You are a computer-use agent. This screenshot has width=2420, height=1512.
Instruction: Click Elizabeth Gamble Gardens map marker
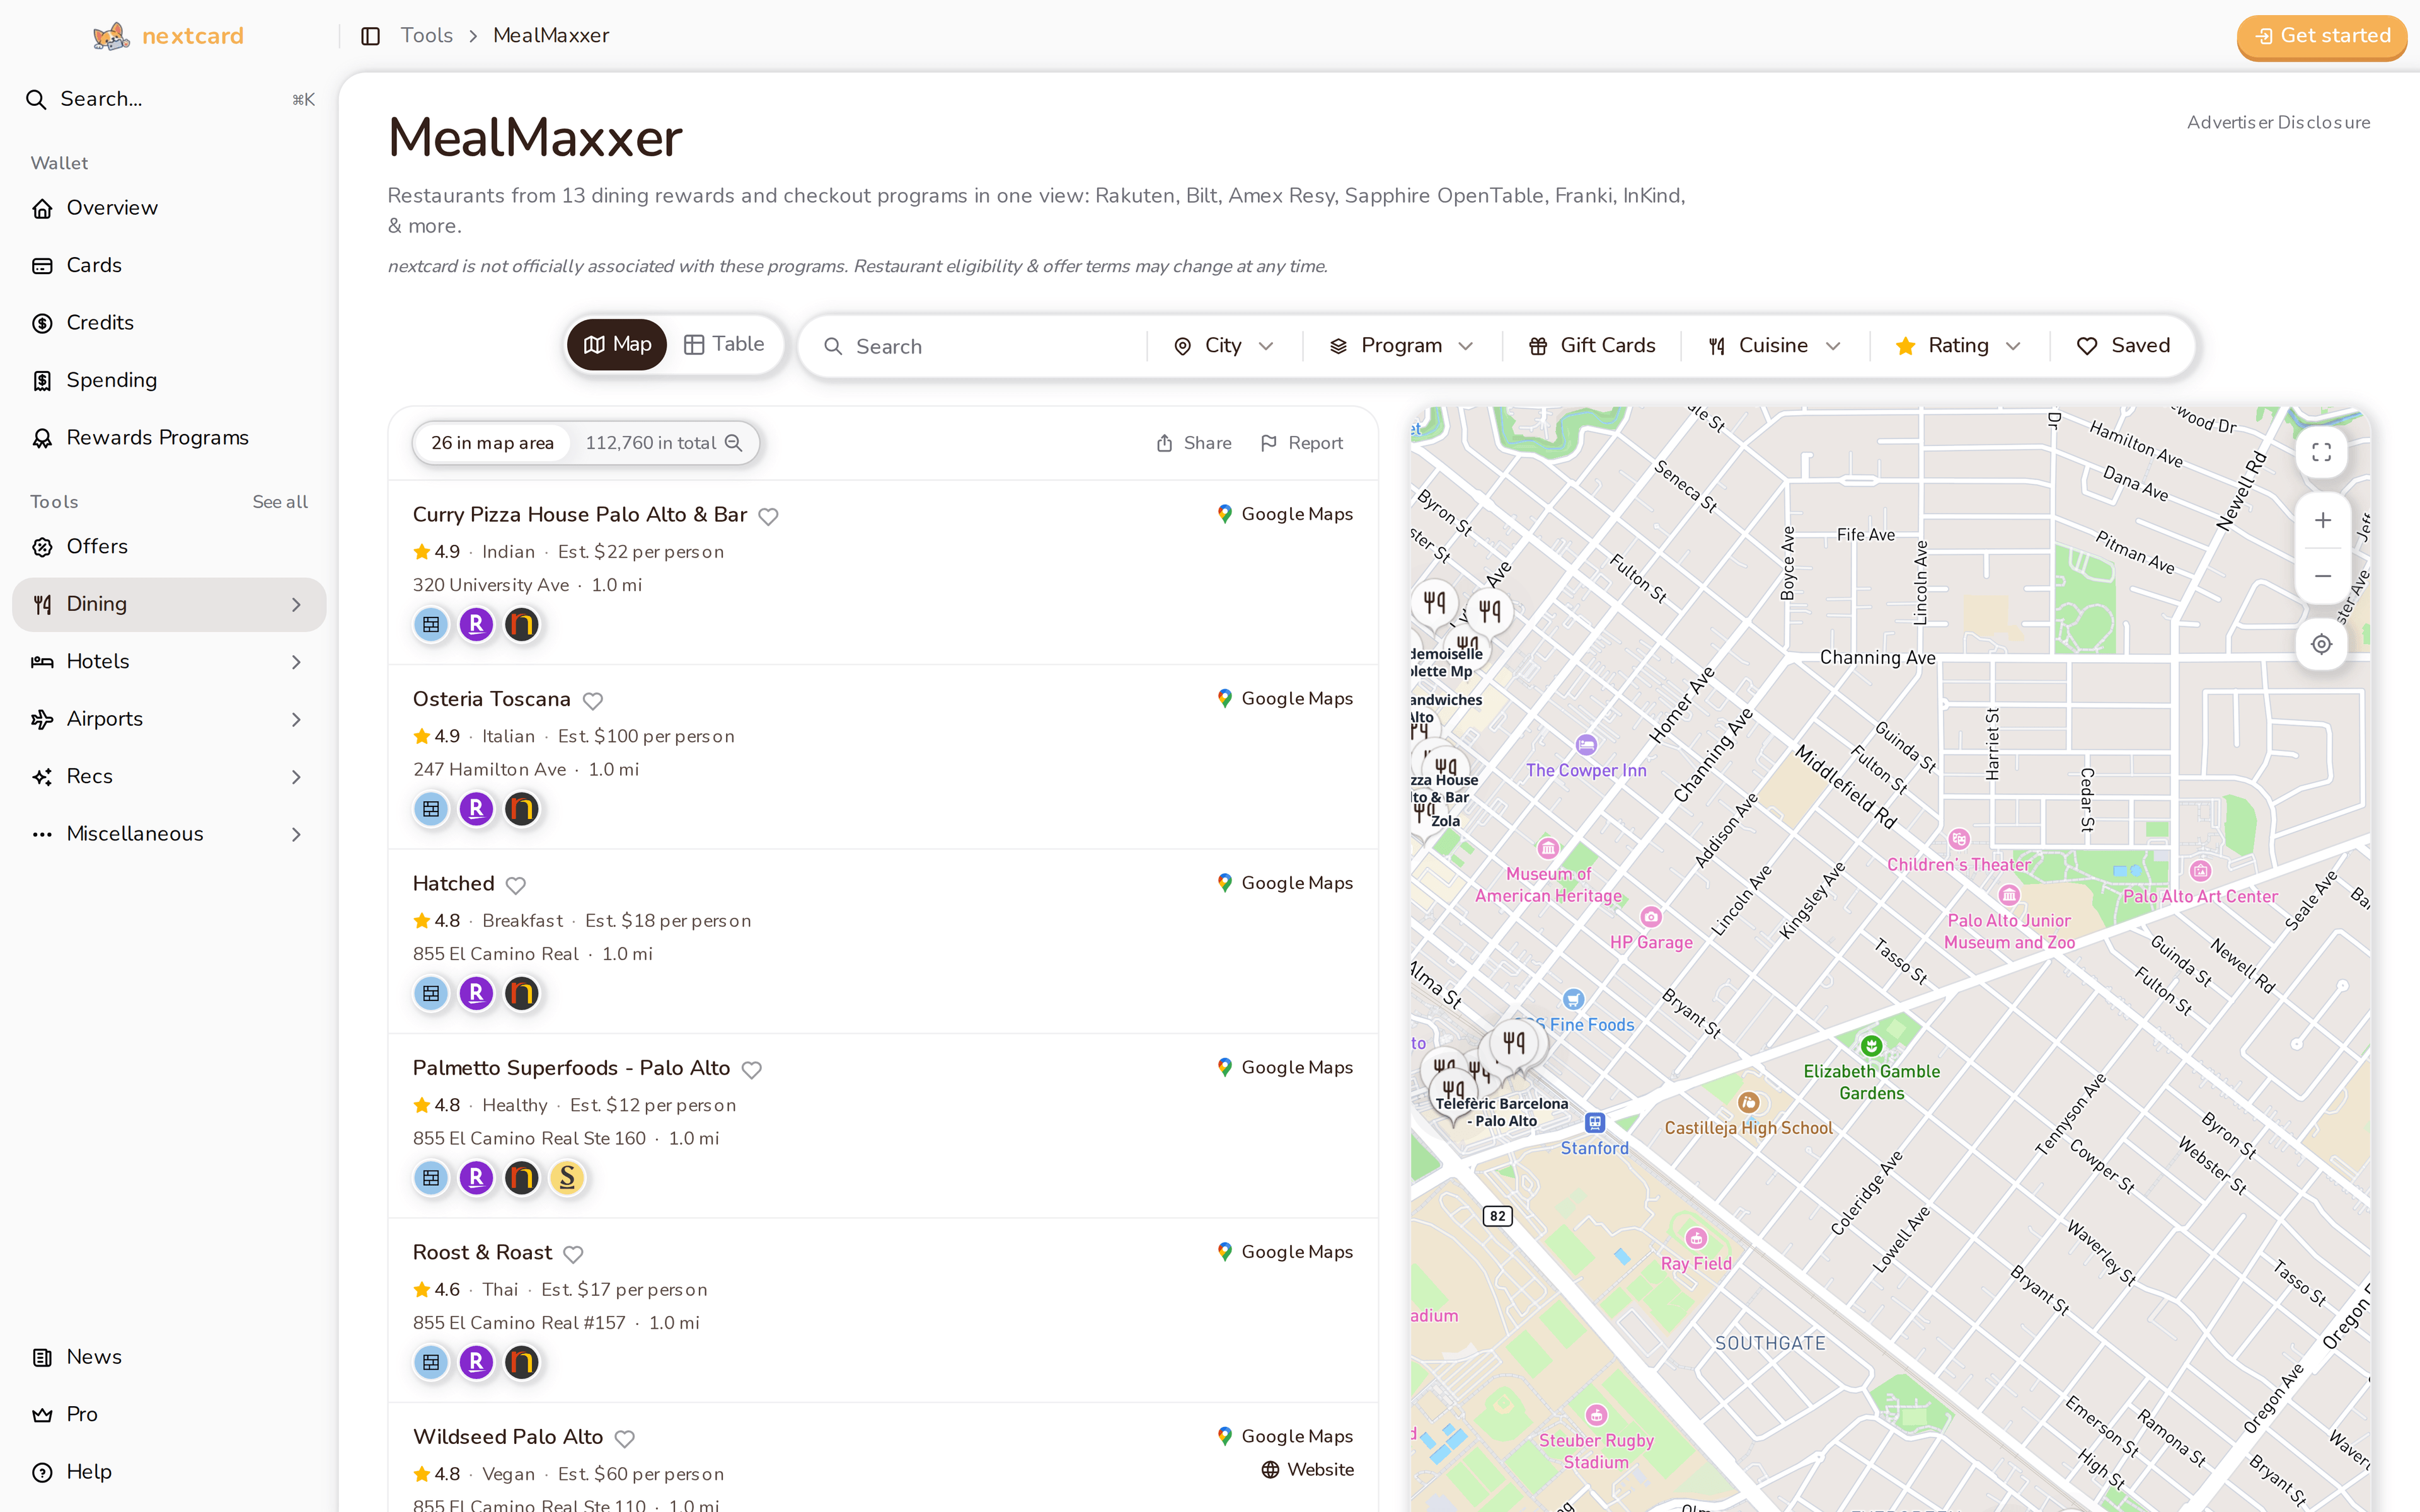click(x=1871, y=1046)
